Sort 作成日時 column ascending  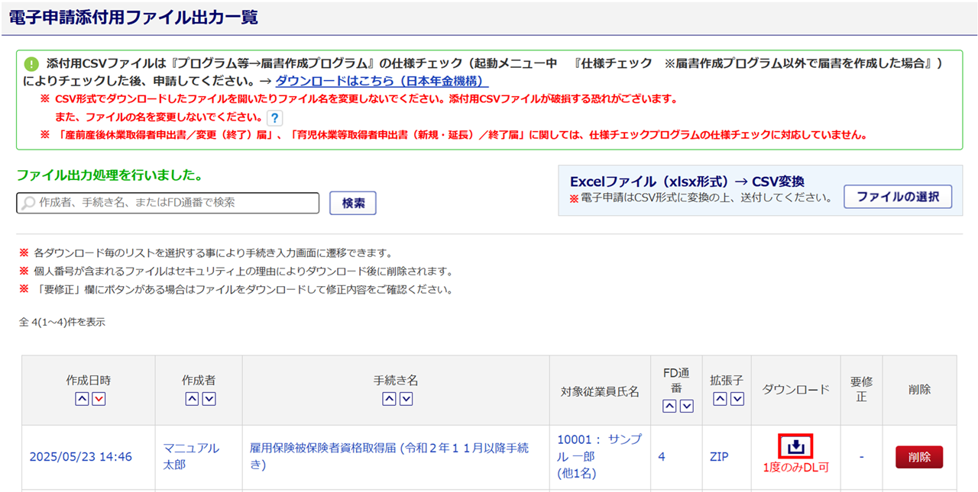pos(82,399)
